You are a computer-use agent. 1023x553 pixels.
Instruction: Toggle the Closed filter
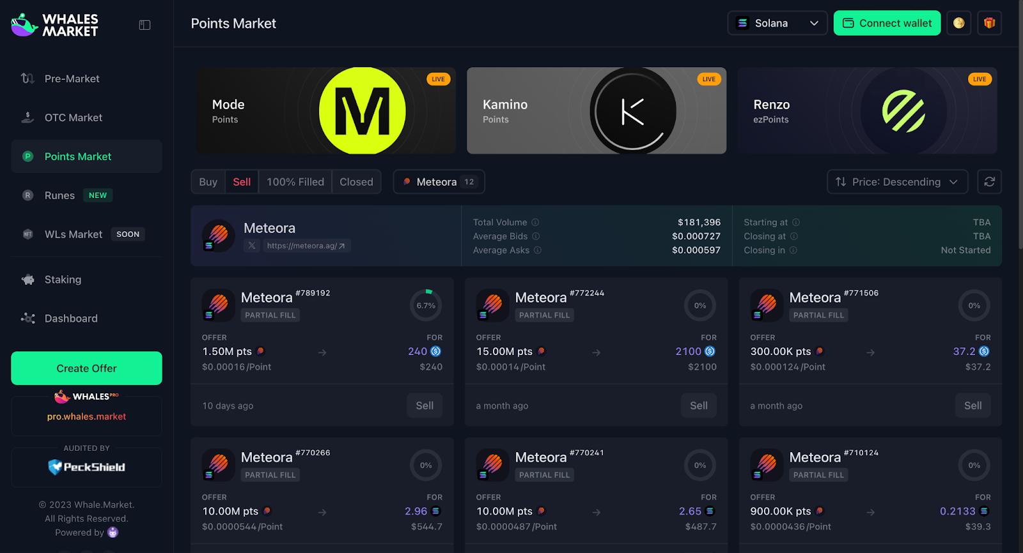pos(356,182)
